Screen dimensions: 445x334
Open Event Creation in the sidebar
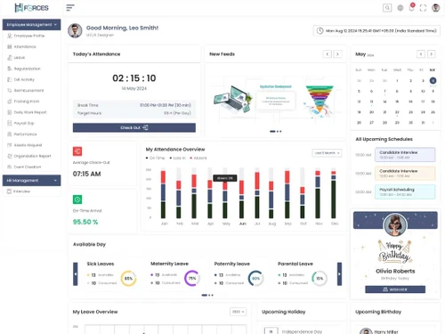pyautogui.click(x=28, y=167)
